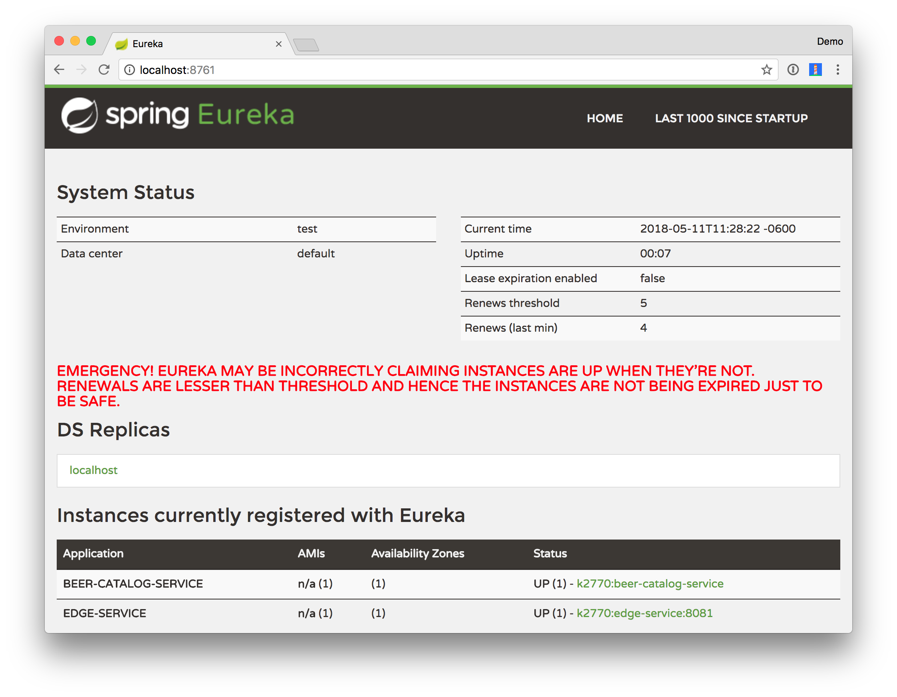Open k2770:edge-service:8081 instance link
Image resolution: width=897 pixels, height=697 pixels.
pos(645,613)
